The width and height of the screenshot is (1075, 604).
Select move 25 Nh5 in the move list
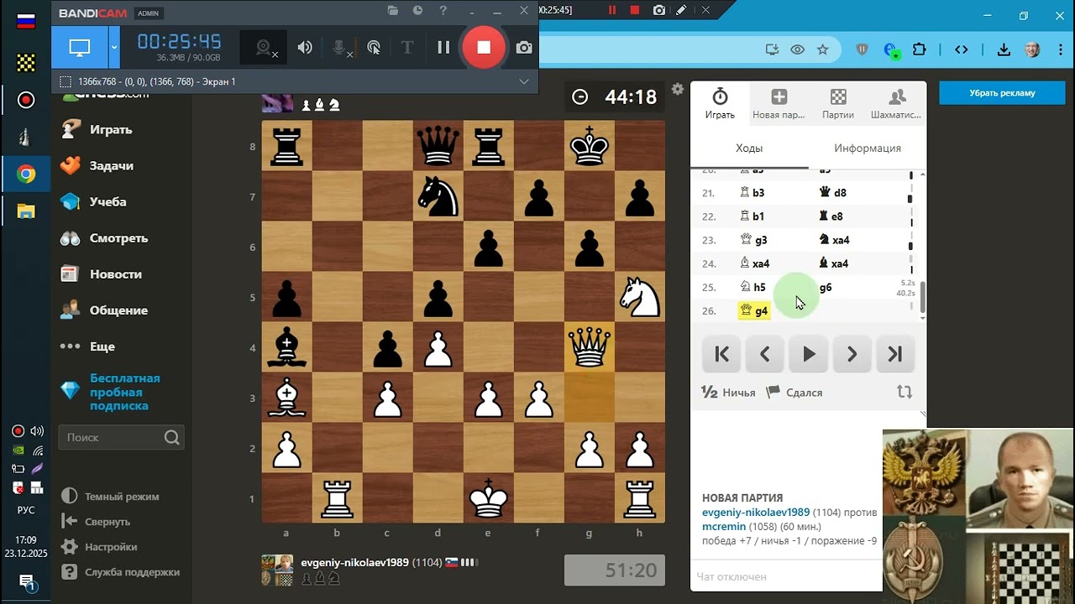pyautogui.click(x=753, y=287)
